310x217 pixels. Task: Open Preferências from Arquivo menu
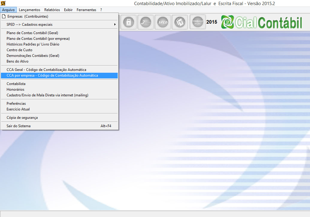[x=16, y=104]
